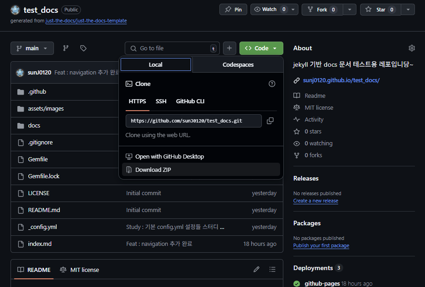The height and width of the screenshot is (287, 425).
Task: Choose Open with GitHub Desktop
Action: coord(201,157)
